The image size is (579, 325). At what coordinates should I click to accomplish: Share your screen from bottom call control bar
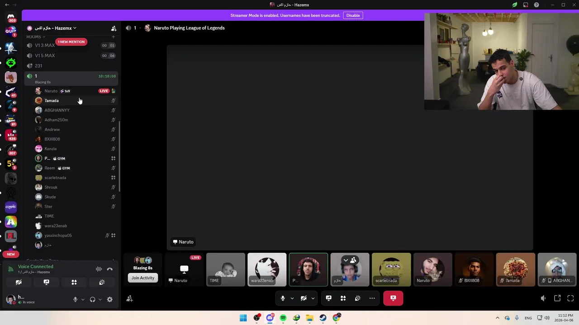point(329,298)
